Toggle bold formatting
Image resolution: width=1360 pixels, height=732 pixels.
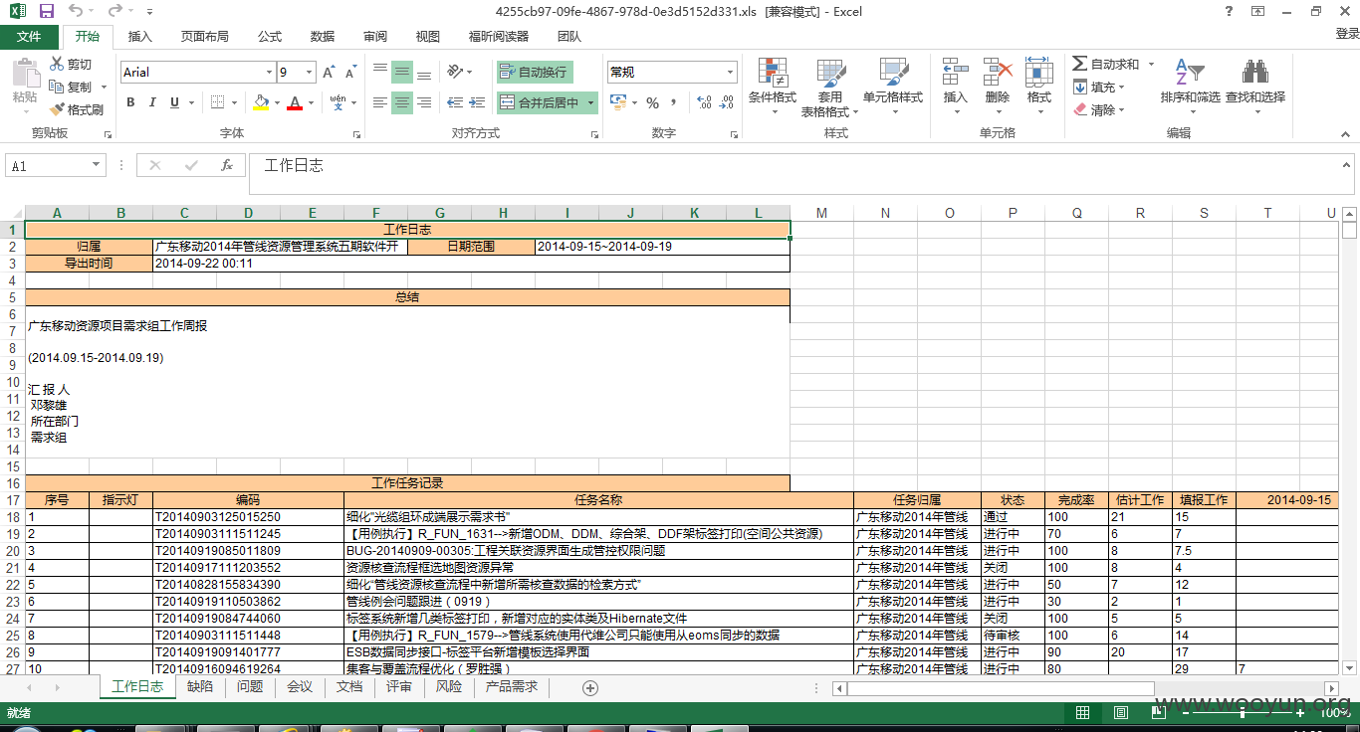tap(130, 102)
